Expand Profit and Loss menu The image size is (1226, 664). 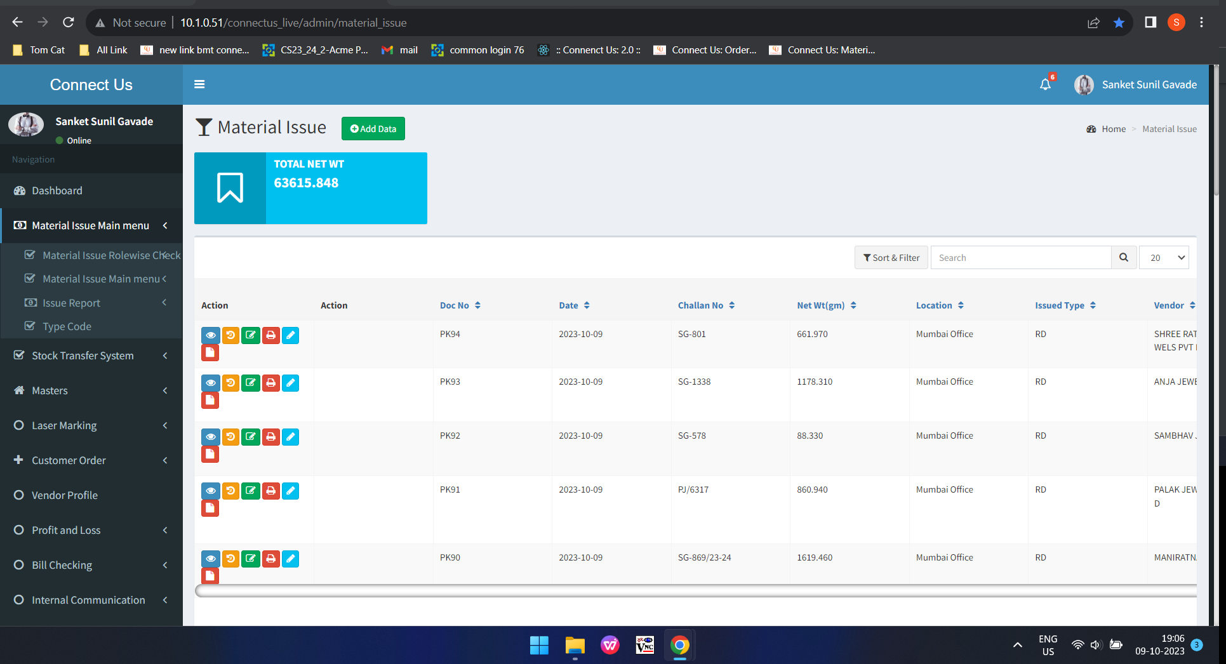pos(91,530)
